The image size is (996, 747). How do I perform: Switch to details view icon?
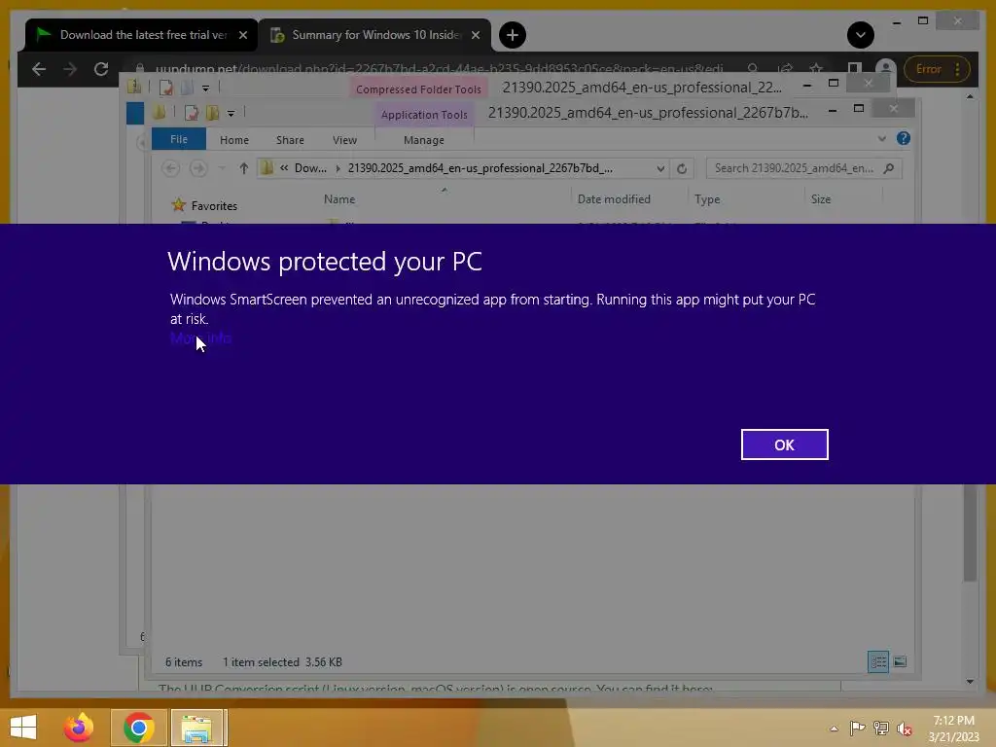[x=878, y=661]
